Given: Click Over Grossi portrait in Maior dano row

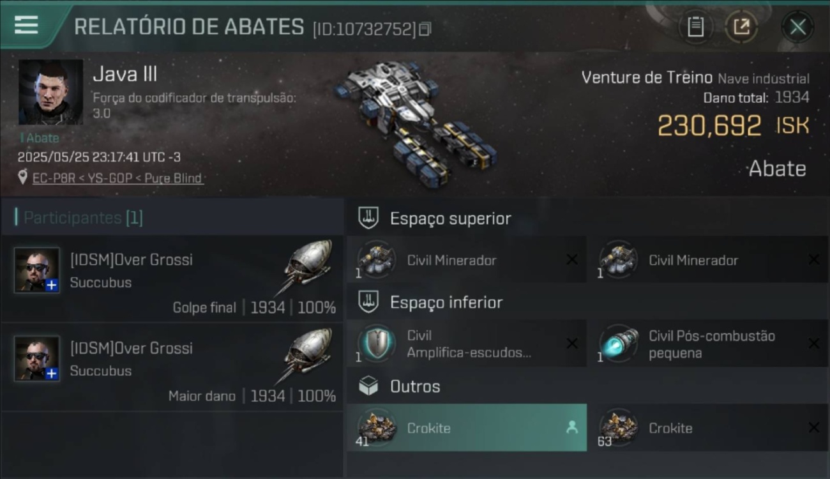Looking at the screenshot, I should (37, 358).
